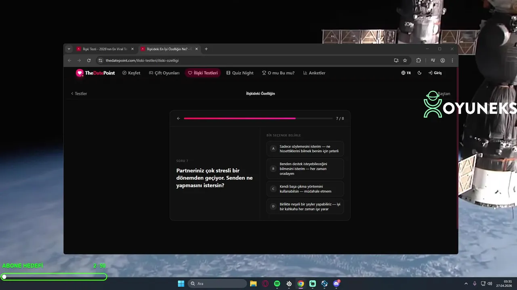Click İlişkideki Özelliğin page title
The image size is (517, 290).
(x=261, y=93)
